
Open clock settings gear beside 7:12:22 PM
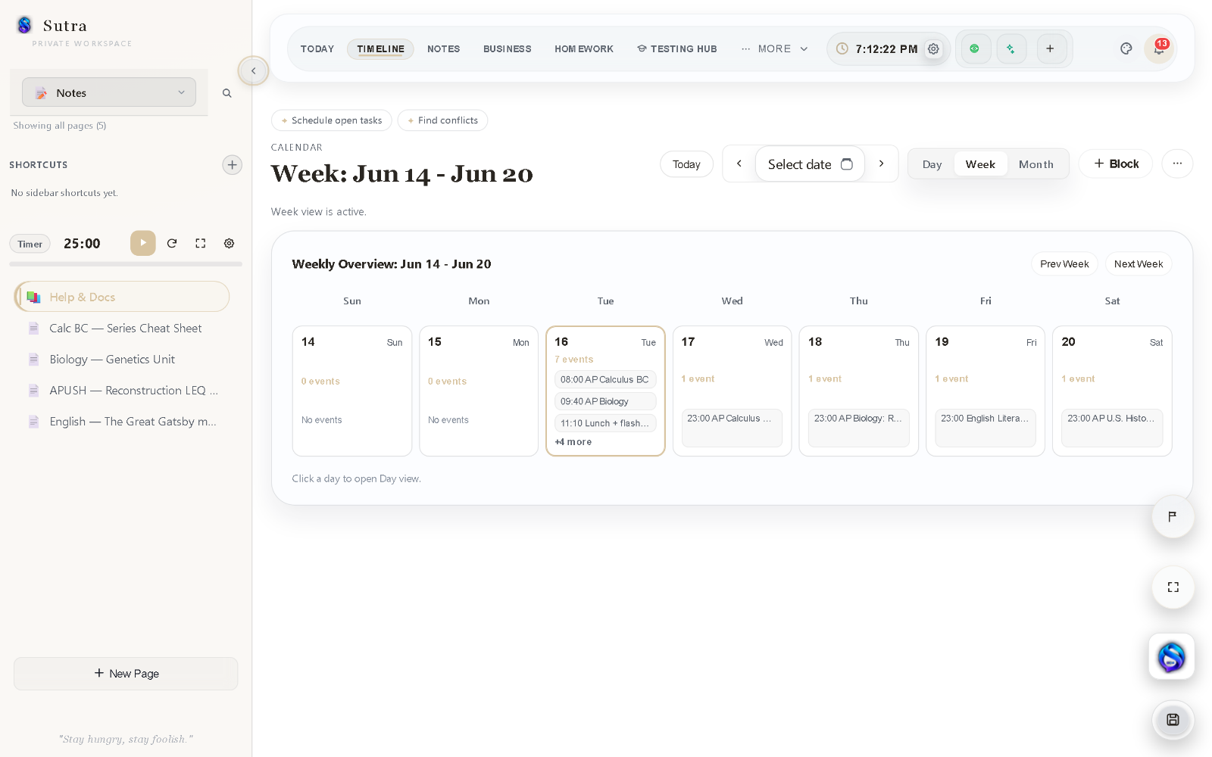(933, 48)
